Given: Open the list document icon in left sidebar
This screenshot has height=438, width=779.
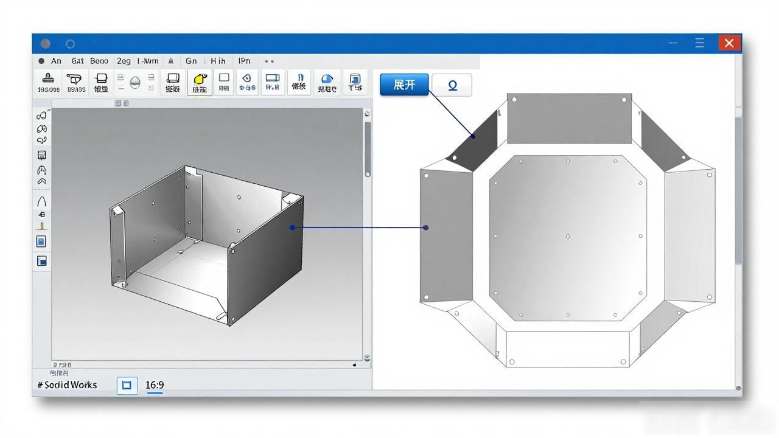Looking at the screenshot, I should tap(42, 156).
